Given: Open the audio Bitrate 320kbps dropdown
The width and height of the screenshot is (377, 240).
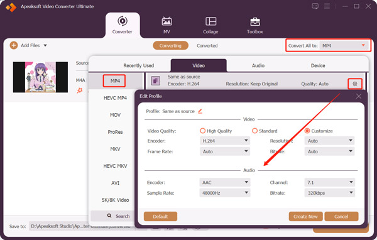Looking at the screenshot, I should pyautogui.click(x=330, y=193).
